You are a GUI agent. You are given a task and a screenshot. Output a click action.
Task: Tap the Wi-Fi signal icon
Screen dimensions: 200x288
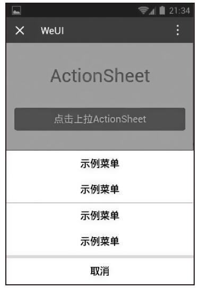pyautogui.click(x=143, y=10)
